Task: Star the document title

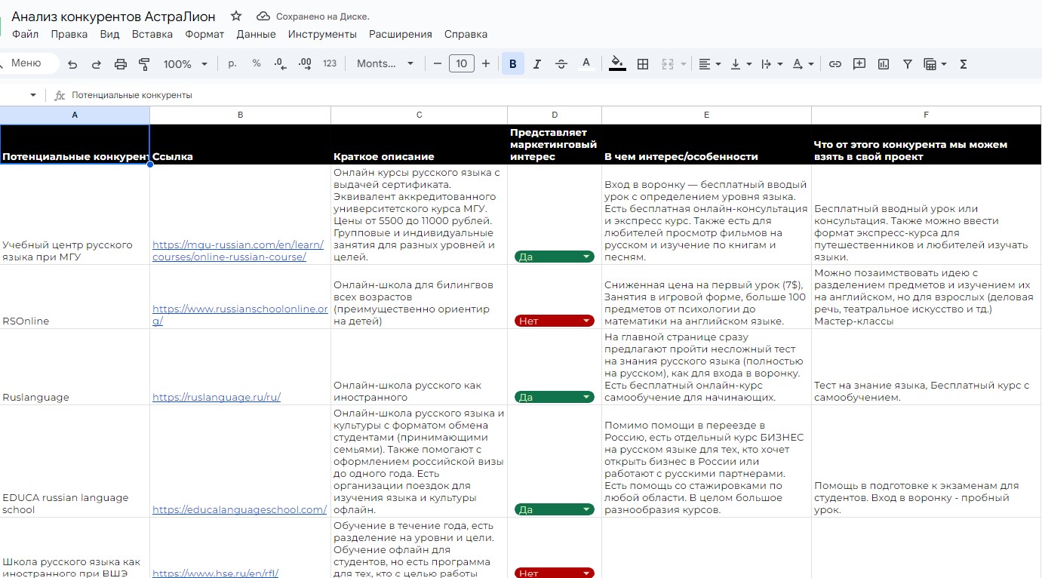Action: [x=236, y=16]
